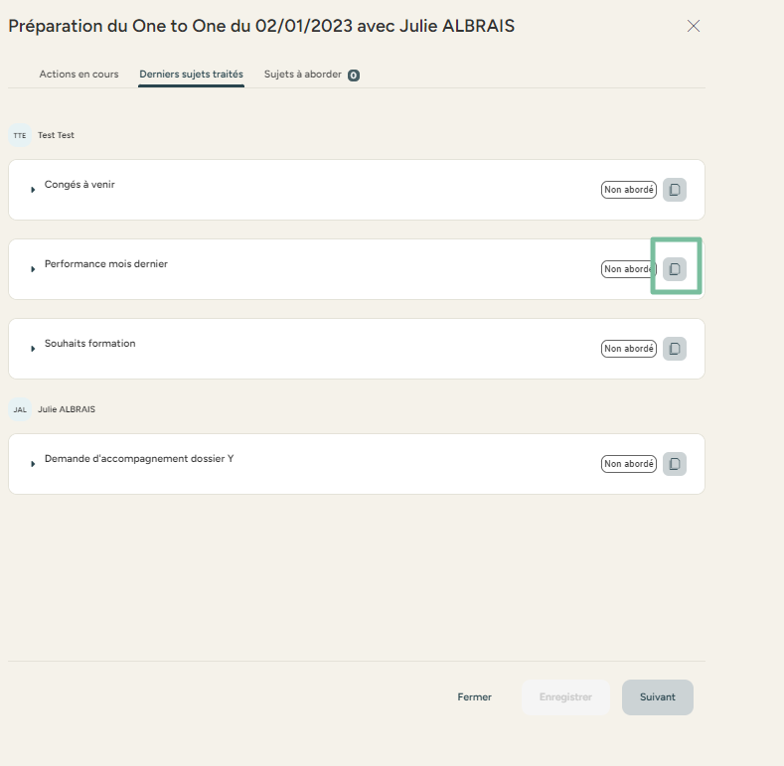This screenshot has width=784, height=766.
Task: Close the One to One preparation dialog
Action: pos(694,26)
